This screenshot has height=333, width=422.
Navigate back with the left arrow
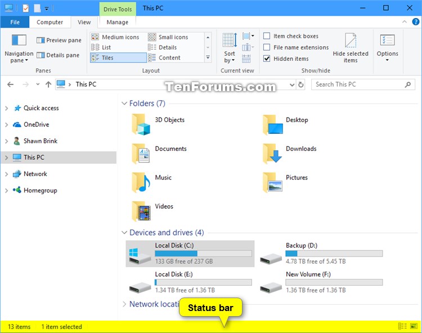point(10,84)
